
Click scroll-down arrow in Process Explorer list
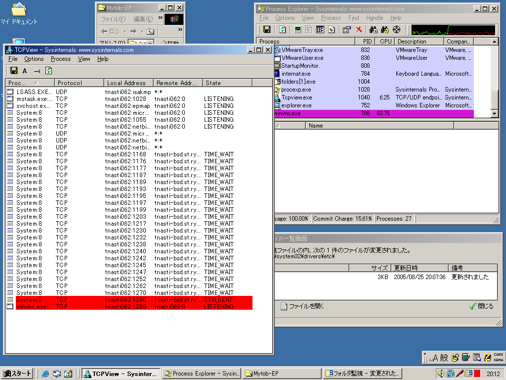click(x=495, y=114)
